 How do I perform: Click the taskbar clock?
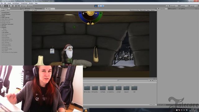click(x=192, y=110)
